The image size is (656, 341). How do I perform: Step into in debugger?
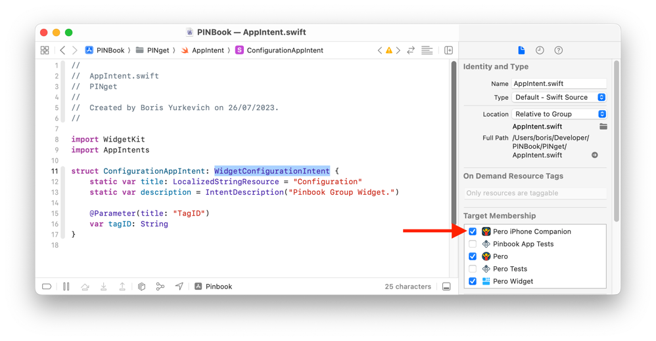pos(103,287)
